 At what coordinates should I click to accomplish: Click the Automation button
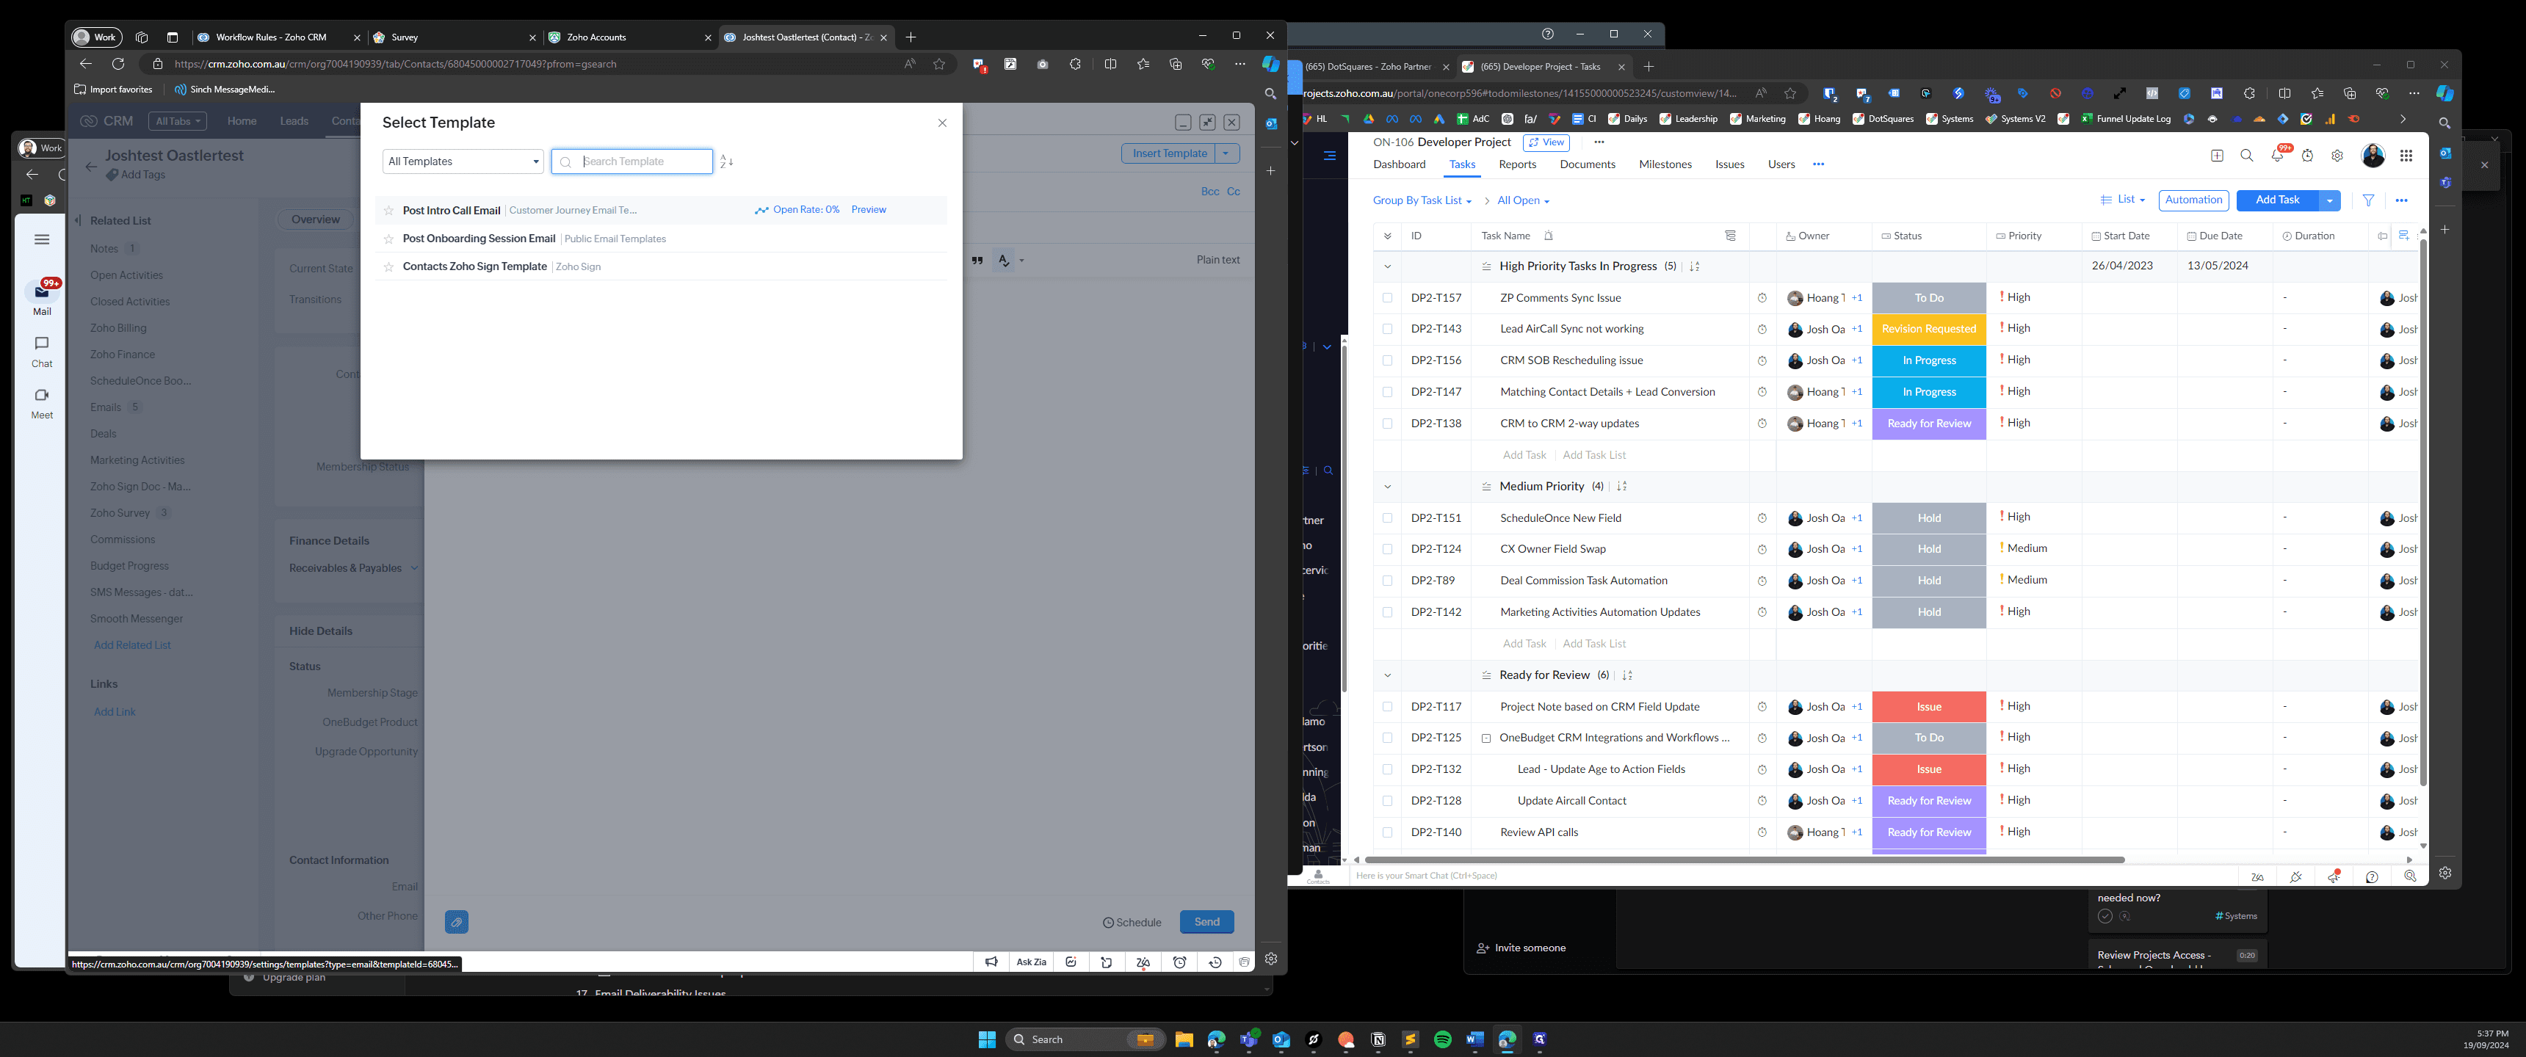[x=2193, y=200]
